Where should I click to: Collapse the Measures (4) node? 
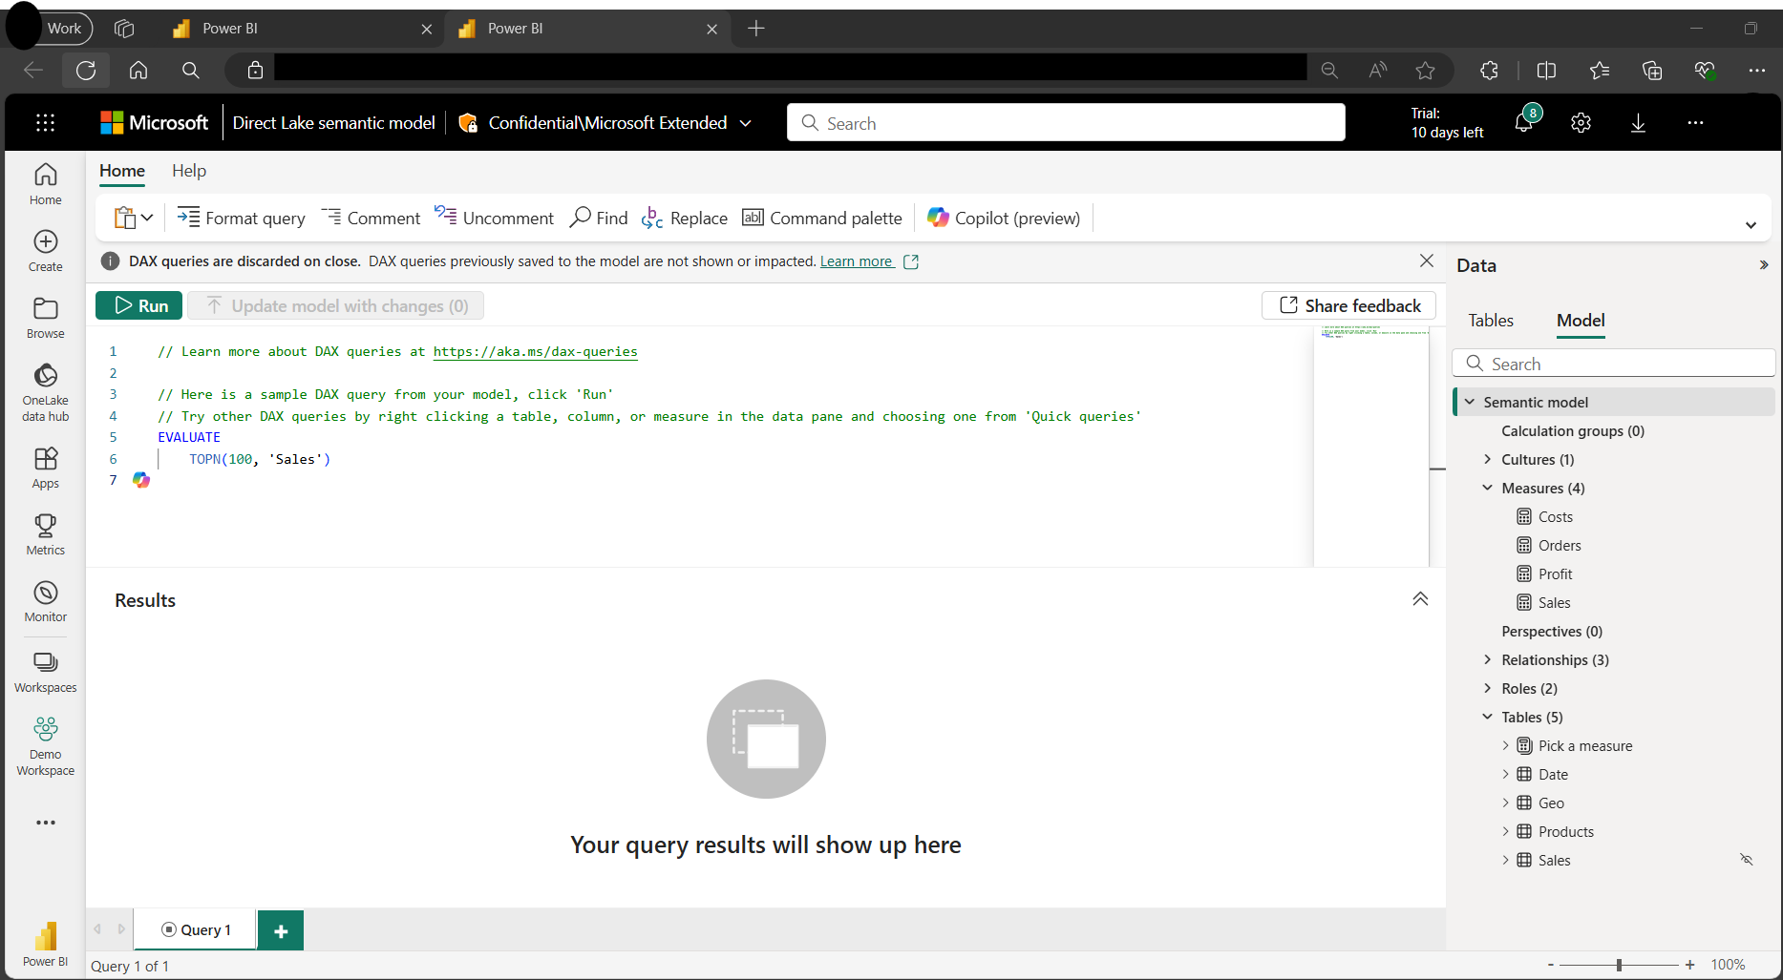click(1487, 488)
